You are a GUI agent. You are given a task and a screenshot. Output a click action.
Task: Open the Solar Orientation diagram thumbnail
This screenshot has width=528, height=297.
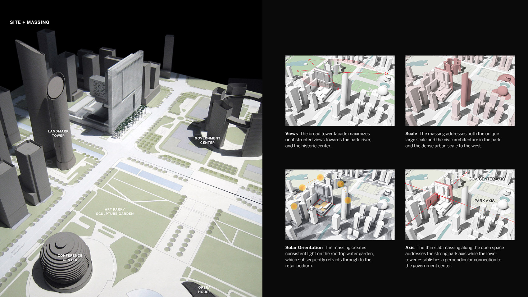pyautogui.click(x=340, y=204)
